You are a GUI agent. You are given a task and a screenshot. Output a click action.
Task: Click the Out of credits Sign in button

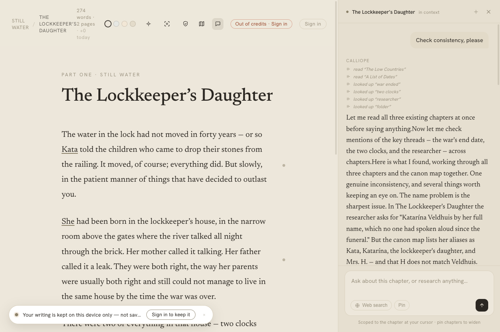261,24
